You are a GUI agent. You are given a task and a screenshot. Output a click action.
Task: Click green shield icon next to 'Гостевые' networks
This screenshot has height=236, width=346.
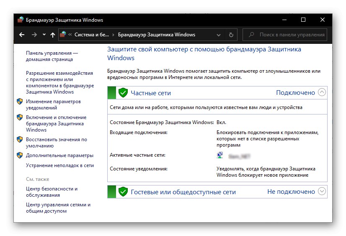point(123,192)
